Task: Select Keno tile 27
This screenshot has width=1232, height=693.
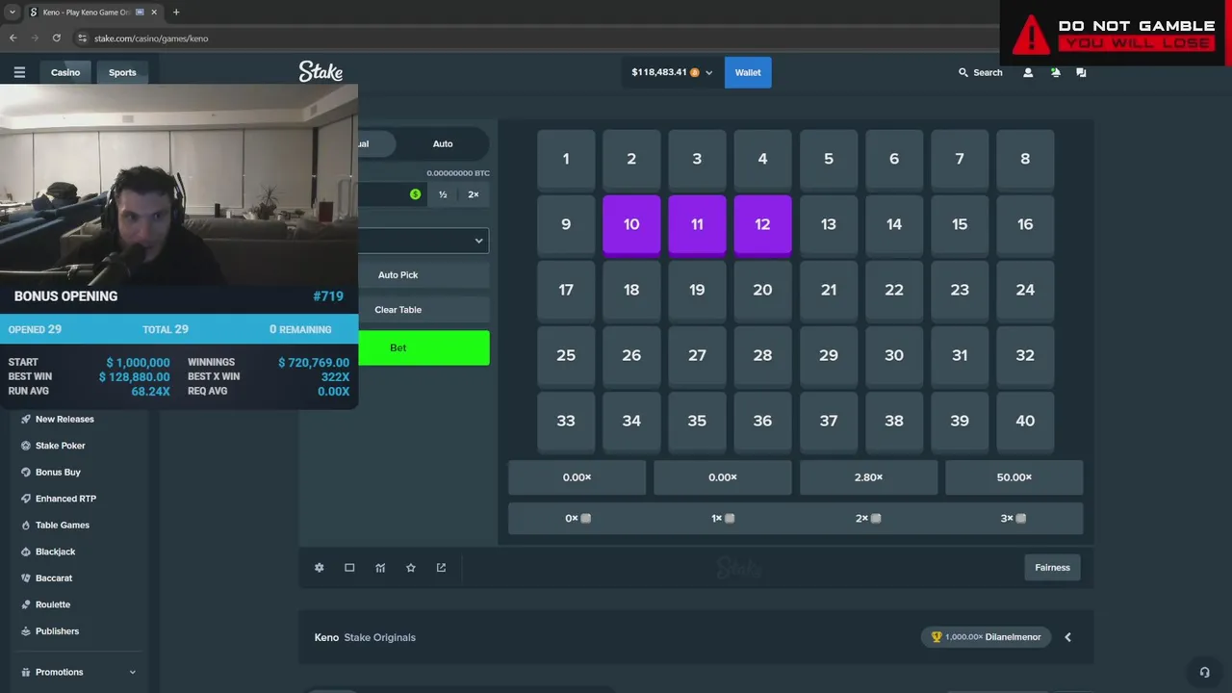Action: 697,355
